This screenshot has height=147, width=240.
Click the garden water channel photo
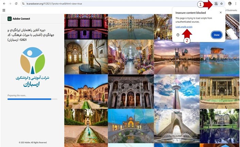(86, 126)
